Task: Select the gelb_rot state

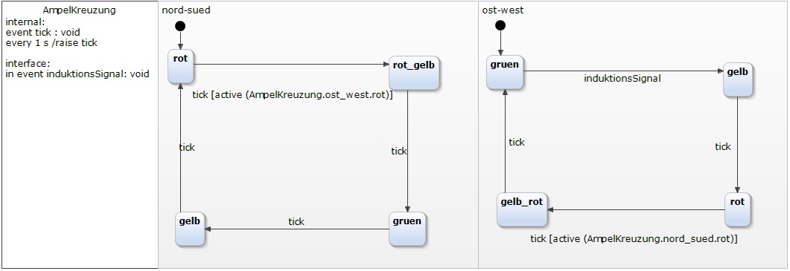Action: point(523,209)
